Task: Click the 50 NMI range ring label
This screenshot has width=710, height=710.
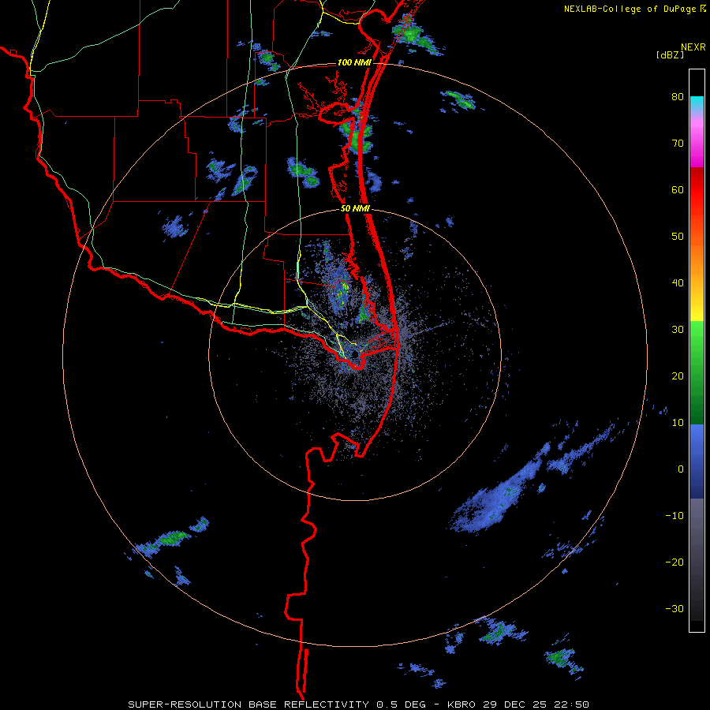Action: (355, 209)
